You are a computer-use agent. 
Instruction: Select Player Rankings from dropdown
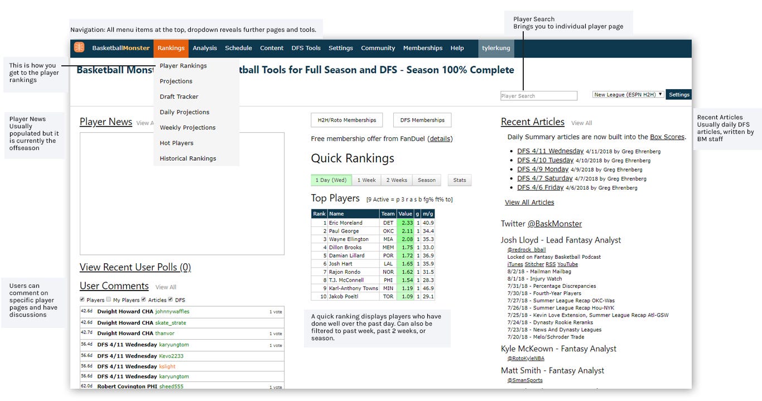pos(183,66)
